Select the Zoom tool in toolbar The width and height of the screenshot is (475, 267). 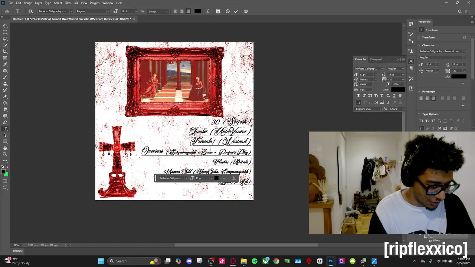point(5,154)
